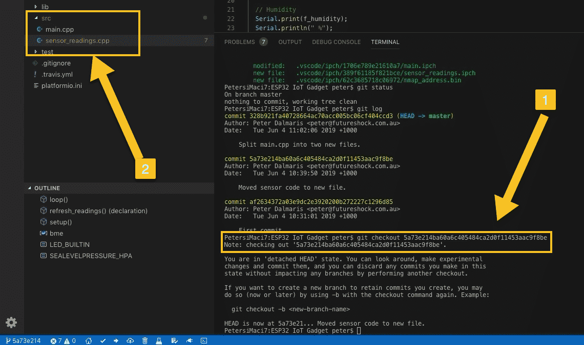Click commit hash af2634372 in terminal
Image resolution: width=584 pixels, height=345 pixels.
coord(321,202)
